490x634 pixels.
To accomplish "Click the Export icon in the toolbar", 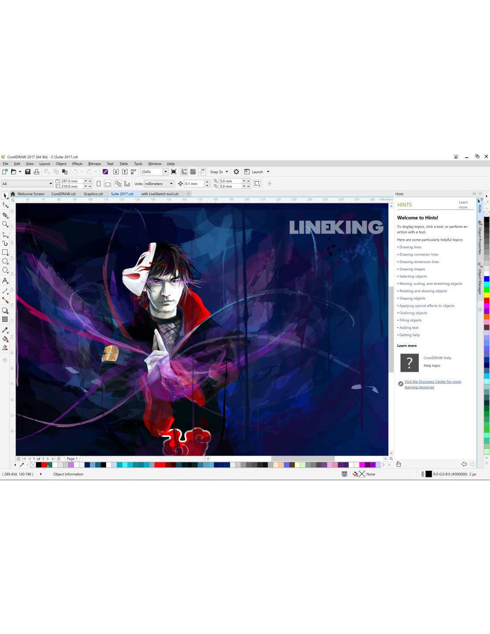I will pos(125,172).
